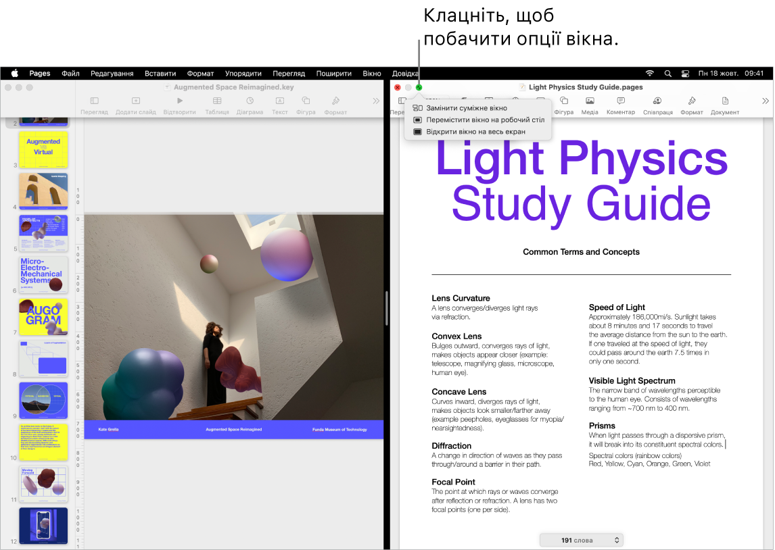Show more toolbar items in Keynote window
The width and height of the screenshot is (775, 550).
[x=376, y=101]
